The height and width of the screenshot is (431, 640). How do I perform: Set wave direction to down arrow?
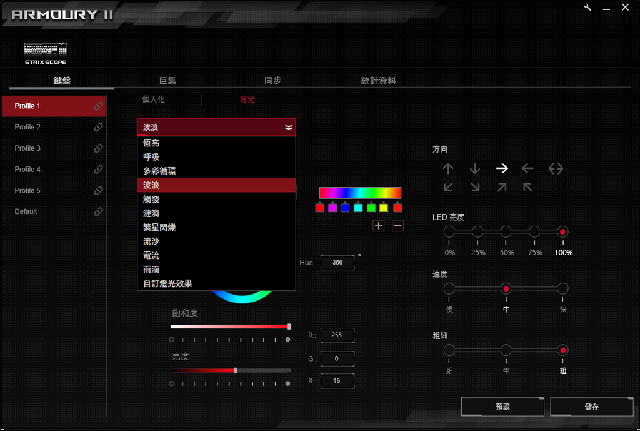click(475, 168)
